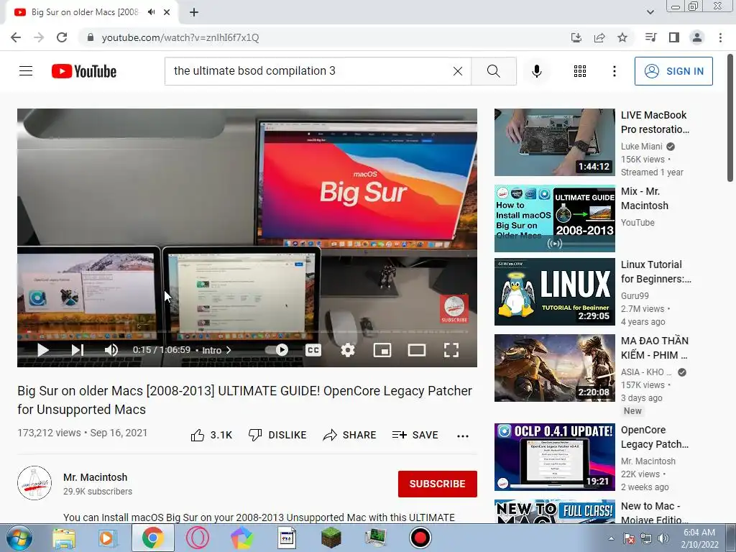This screenshot has height=552, width=736.
Task: Toggle the autoplay switch in the player
Action: 277,350
